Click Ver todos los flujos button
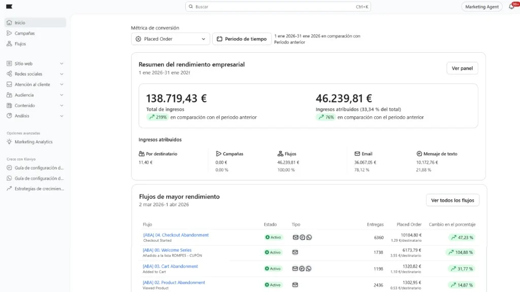520x292 pixels. 452,201
